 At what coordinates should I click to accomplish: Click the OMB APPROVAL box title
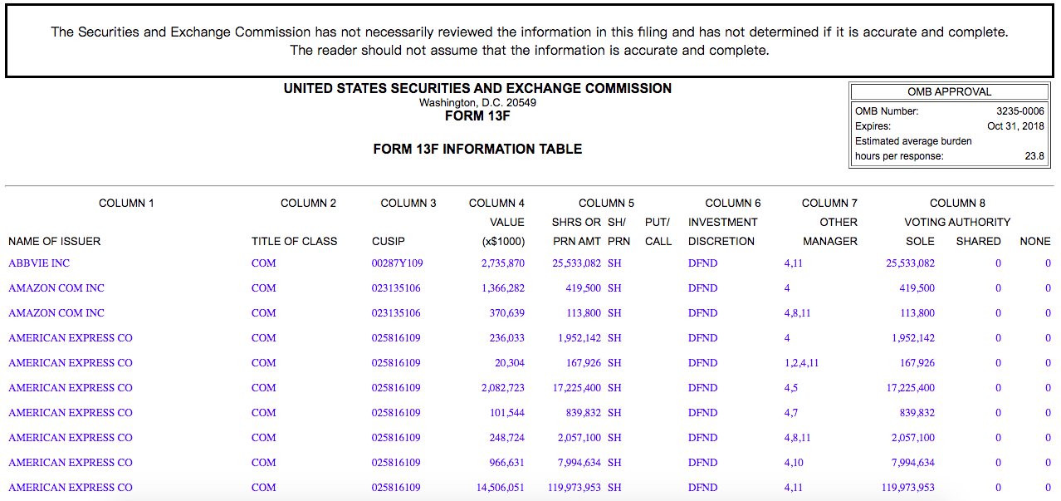tap(950, 92)
